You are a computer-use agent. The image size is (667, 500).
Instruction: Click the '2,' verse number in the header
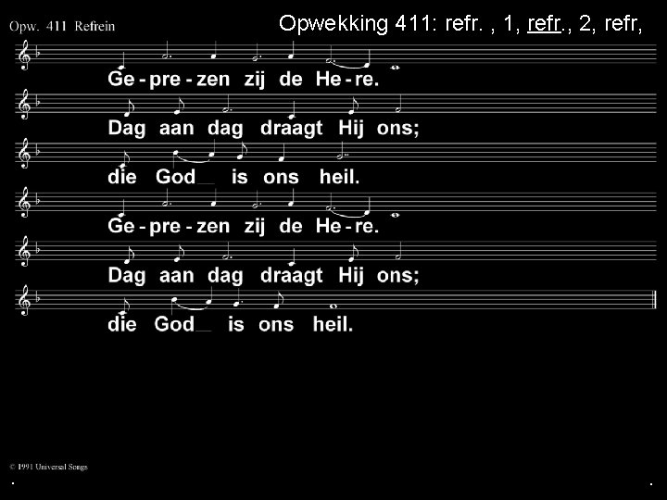587,24
